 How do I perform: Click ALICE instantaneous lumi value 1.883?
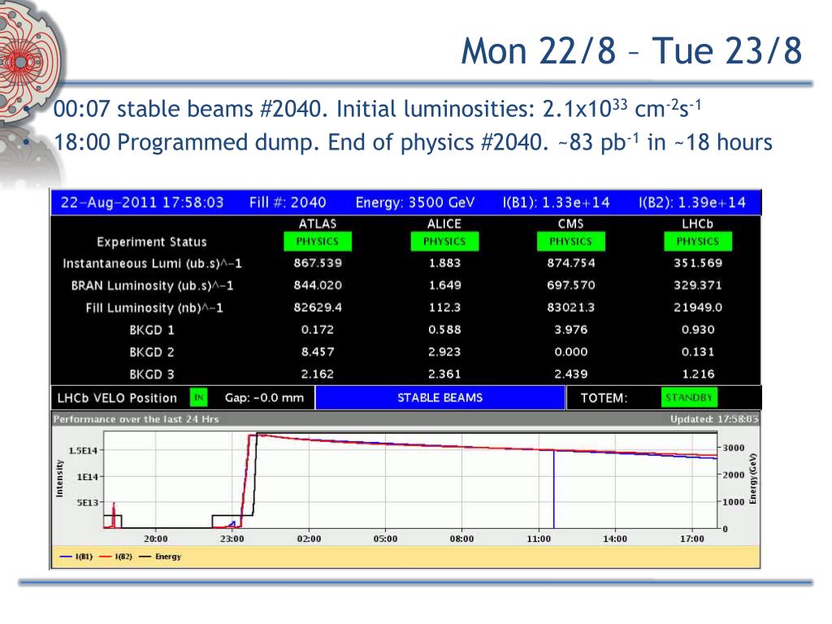tap(444, 263)
